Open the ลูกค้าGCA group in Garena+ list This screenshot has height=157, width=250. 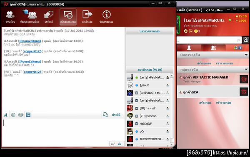[x=213, y=92]
